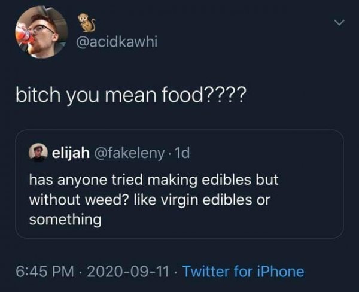Screen dimensions: 359x292
Task: Click the 6:45 PM tweet time
Action: [x=40, y=271]
